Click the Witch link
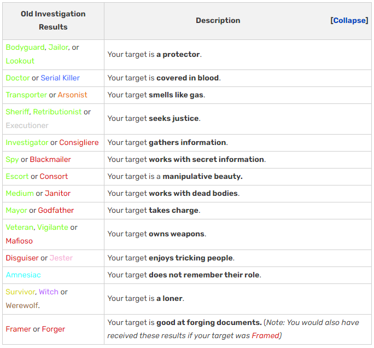 tap(49, 292)
